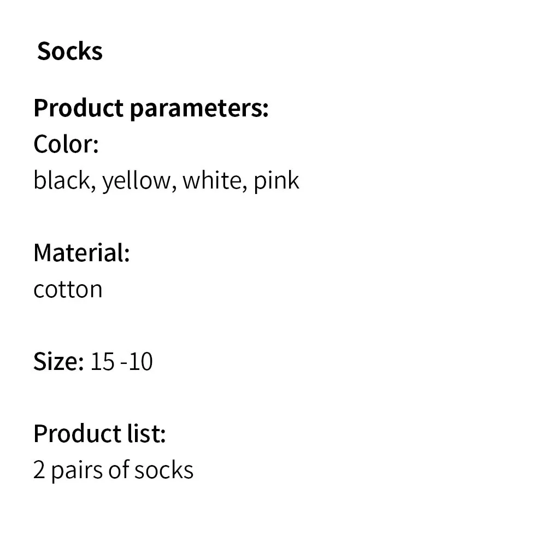
Task: Click the "Product list:" heading
Action: point(99,433)
